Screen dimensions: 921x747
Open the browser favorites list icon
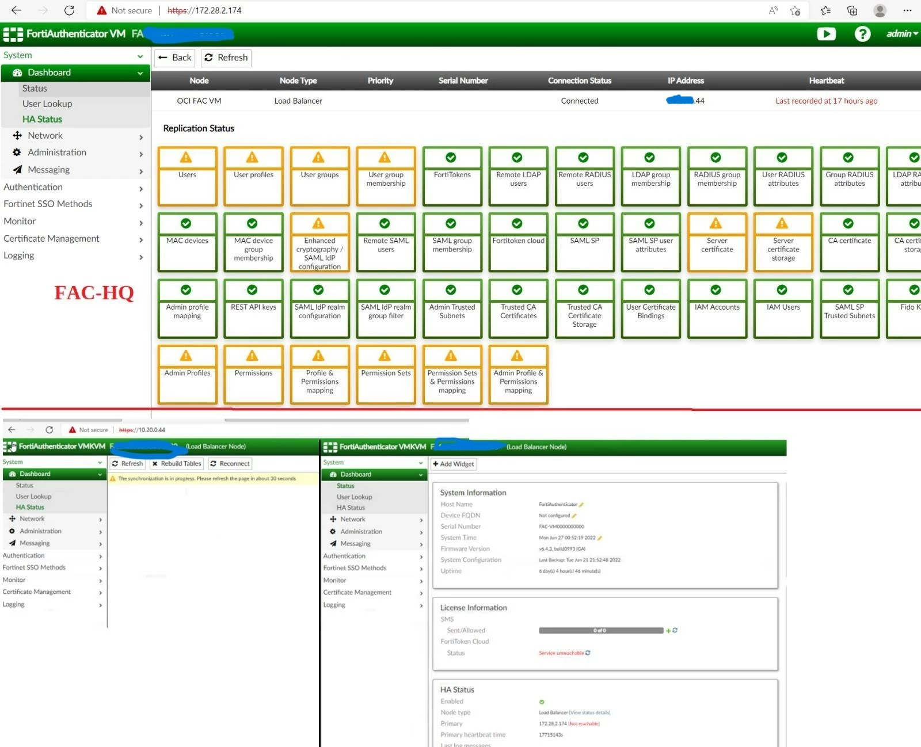click(x=825, y=10)
